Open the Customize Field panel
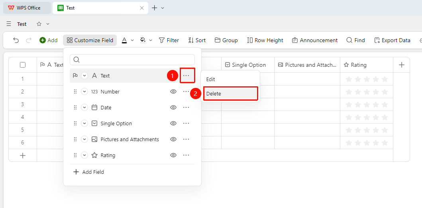 [x=90, y=40]
